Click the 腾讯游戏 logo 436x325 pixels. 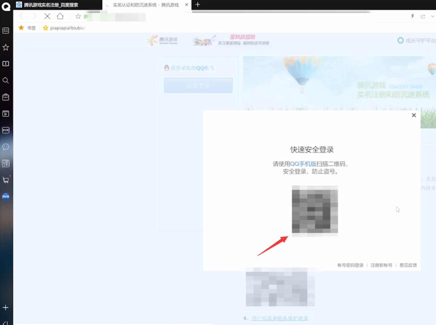[x=162, y=40]
